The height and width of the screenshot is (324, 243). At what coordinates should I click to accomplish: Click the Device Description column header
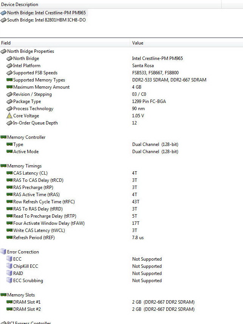(20, 5)
